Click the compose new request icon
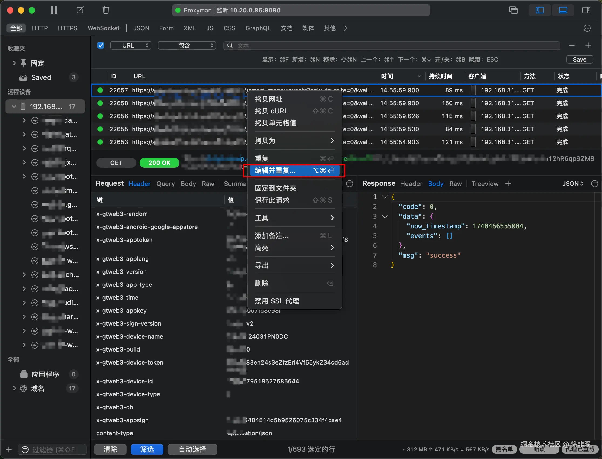 pyautogui.click(x=80, y=10)
